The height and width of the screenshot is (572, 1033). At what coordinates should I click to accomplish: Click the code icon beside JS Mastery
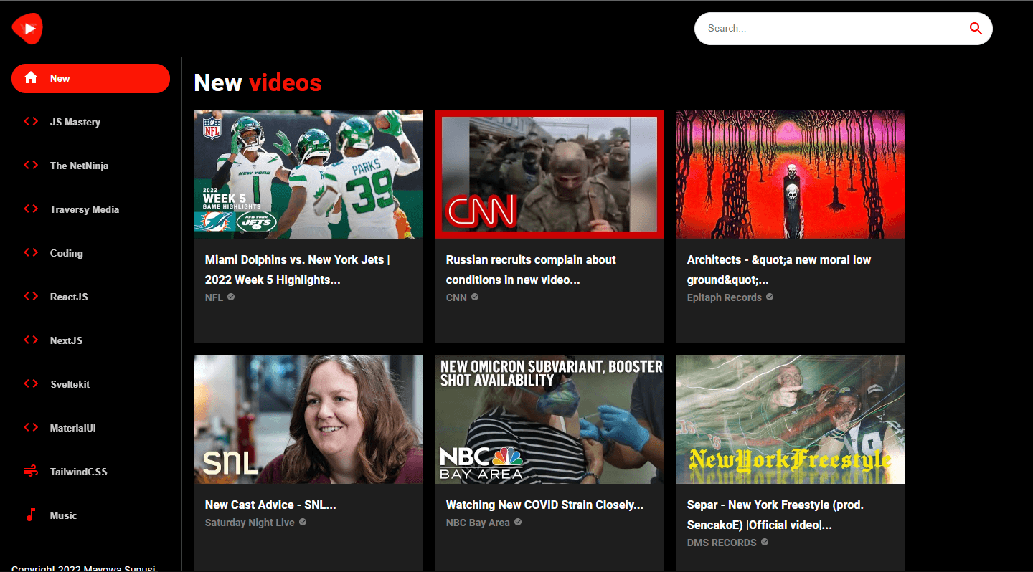[x=30, y=121]
